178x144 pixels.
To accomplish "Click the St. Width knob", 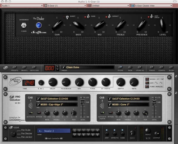I will (x=106, y=82).
